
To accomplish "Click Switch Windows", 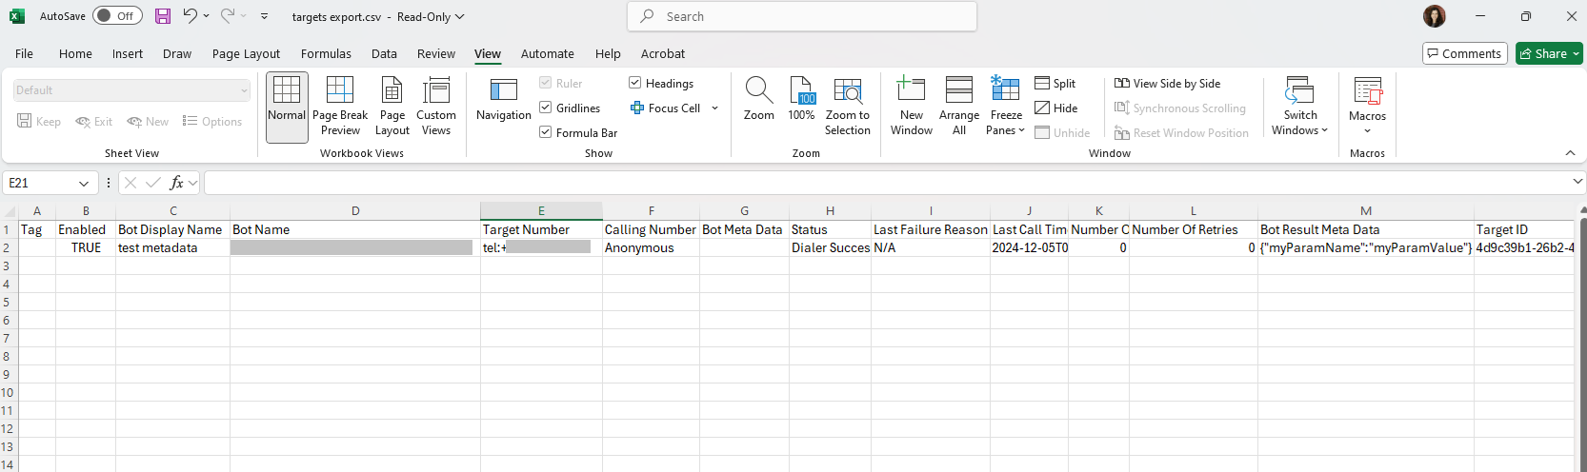I will tap(1300, 107).
